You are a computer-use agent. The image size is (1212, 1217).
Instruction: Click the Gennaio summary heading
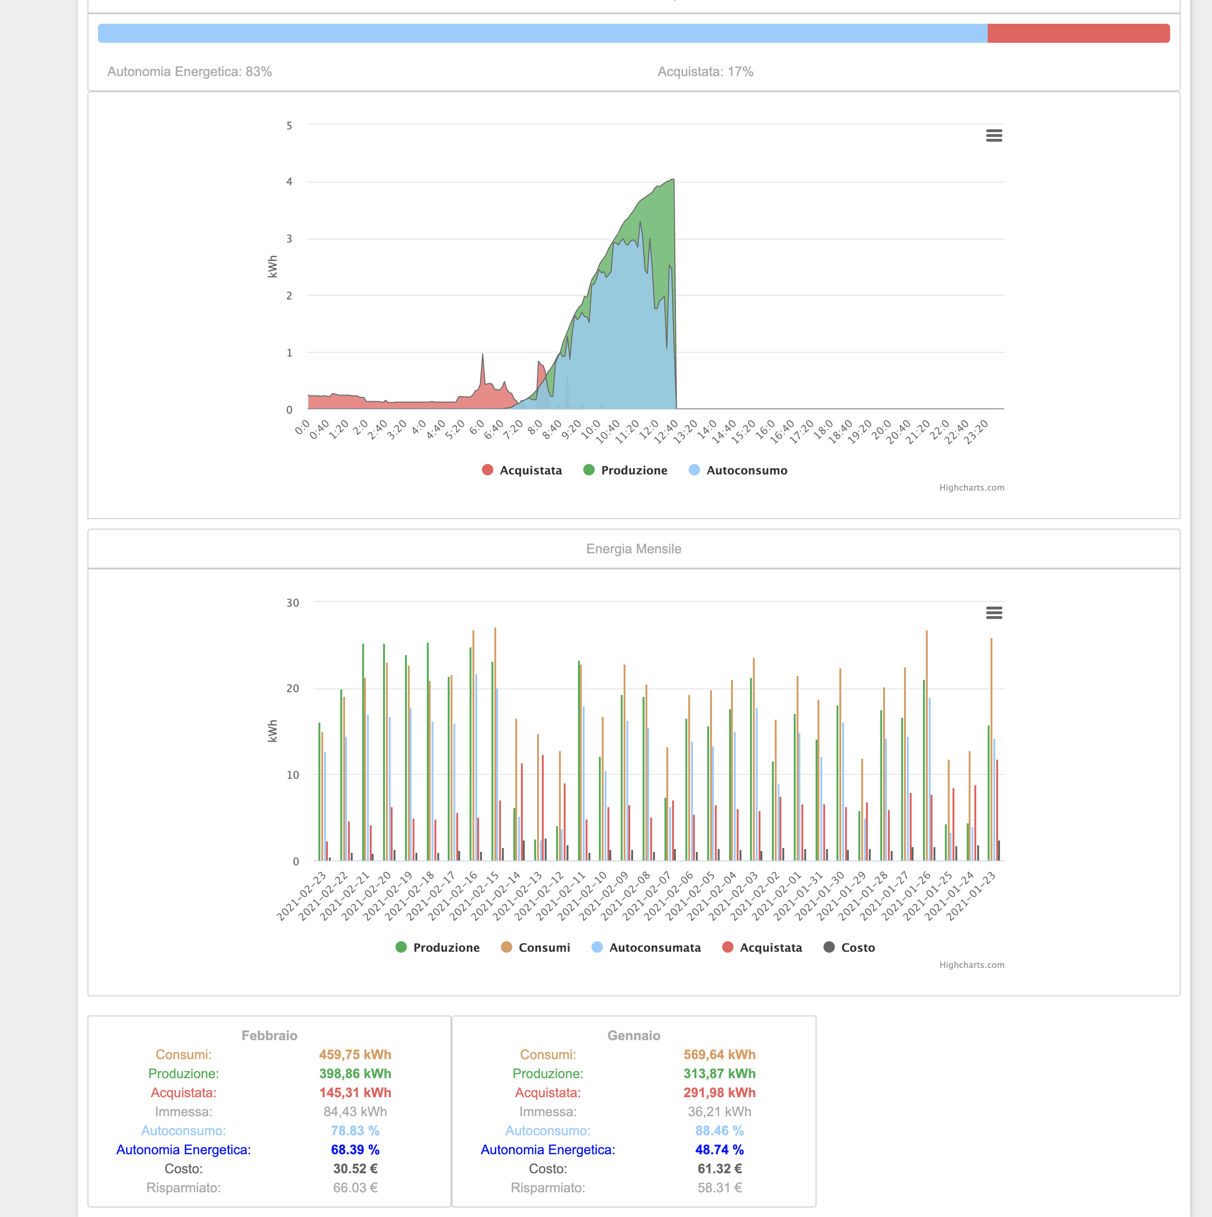click(x=633, y=1035)
